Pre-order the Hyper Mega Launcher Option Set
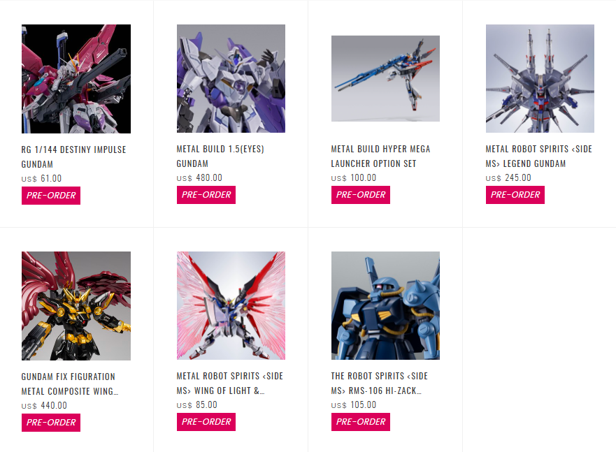Viewport: 616px width, 452px height. (x=361, y=195)
